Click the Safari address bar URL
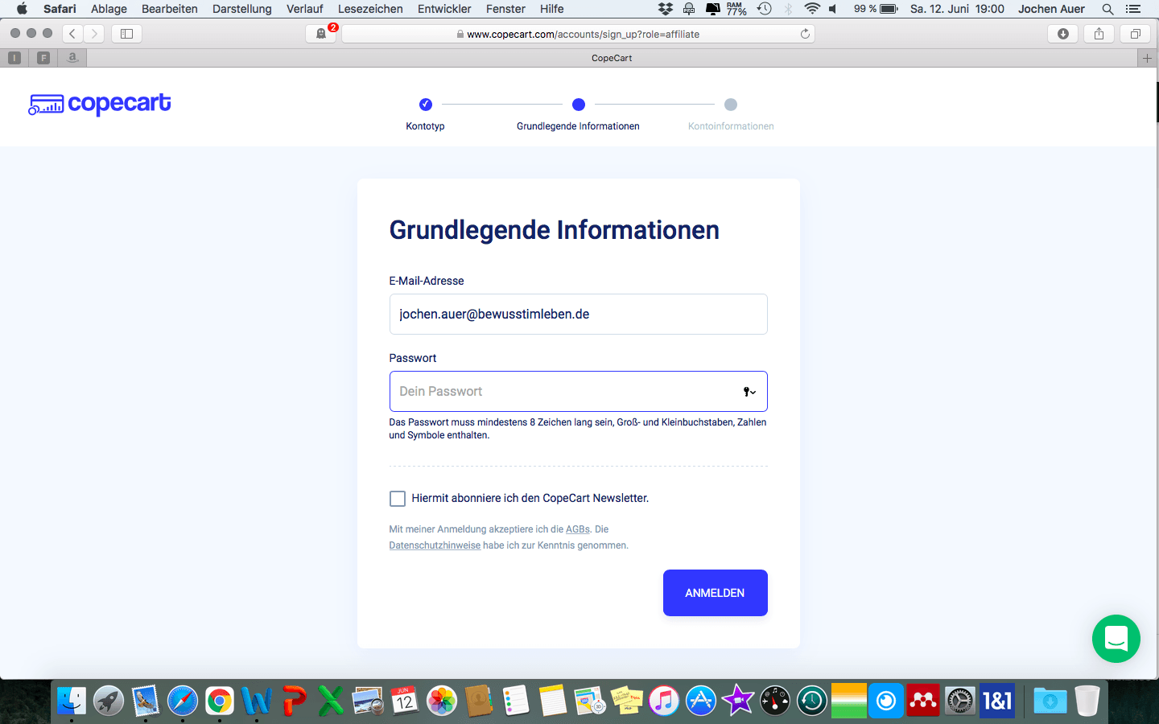The width and height of the screenshot is (1159, 724). point(578,34)
